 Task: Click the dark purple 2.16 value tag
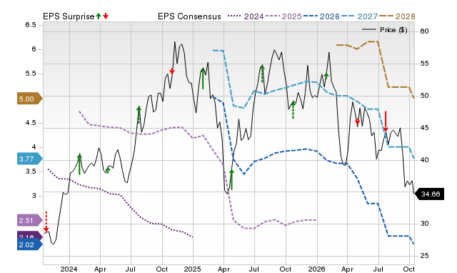(x=30, y=235)
